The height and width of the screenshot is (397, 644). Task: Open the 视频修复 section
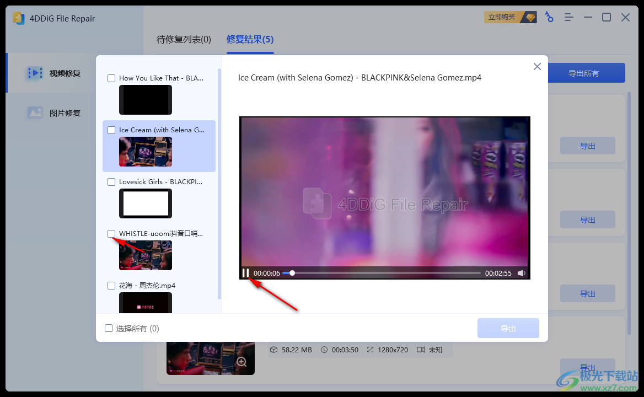[65, 73]
